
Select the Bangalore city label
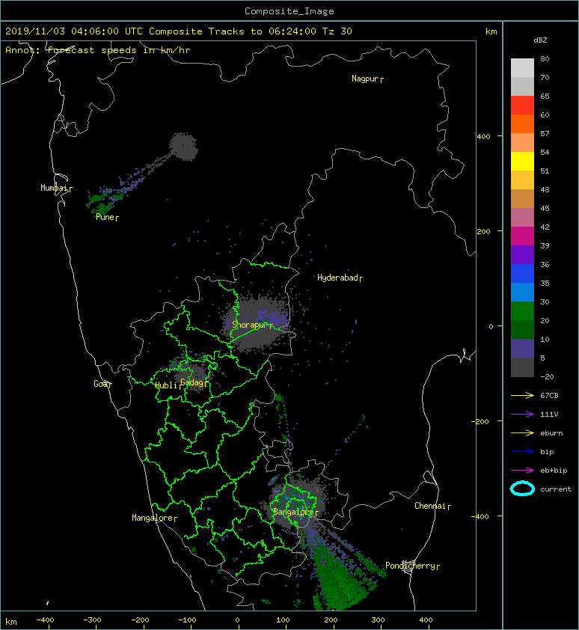tap(295, 512)
